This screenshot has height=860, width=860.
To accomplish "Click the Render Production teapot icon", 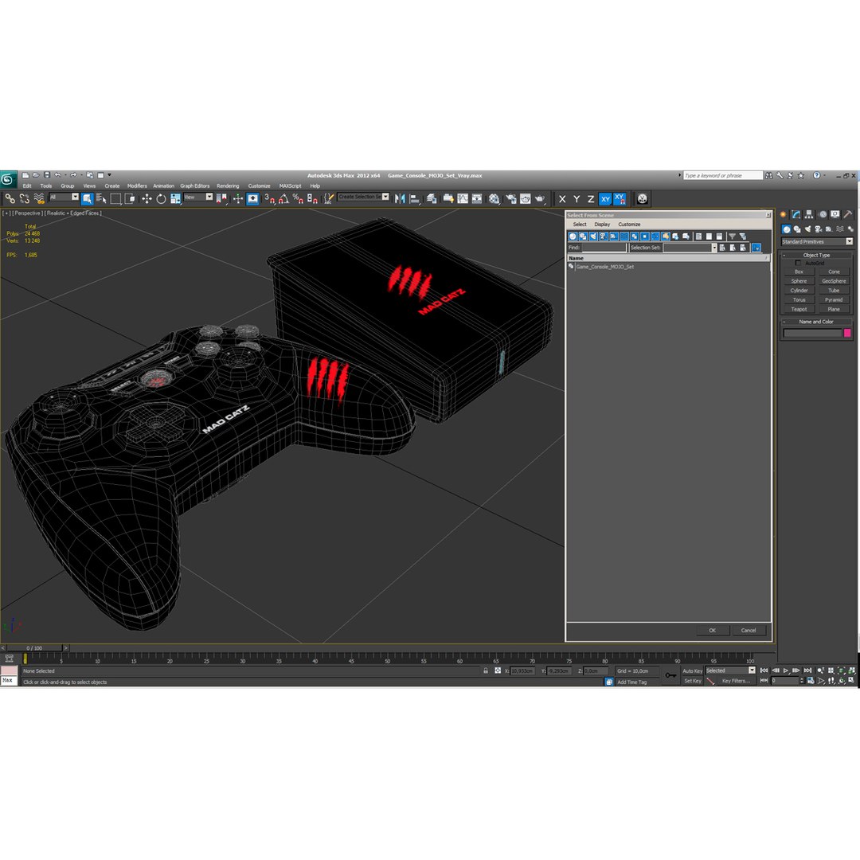I will (x=540, y=198).
